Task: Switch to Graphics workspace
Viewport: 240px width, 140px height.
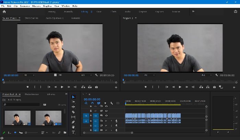Action: [x=143, y=12]
